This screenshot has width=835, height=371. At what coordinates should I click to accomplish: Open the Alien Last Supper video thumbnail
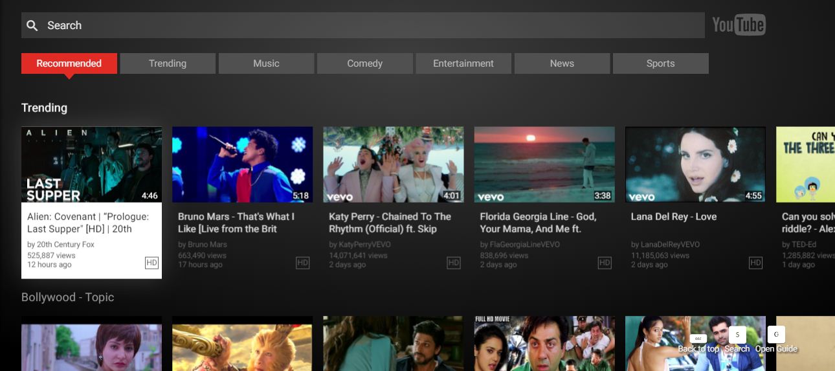91,164
